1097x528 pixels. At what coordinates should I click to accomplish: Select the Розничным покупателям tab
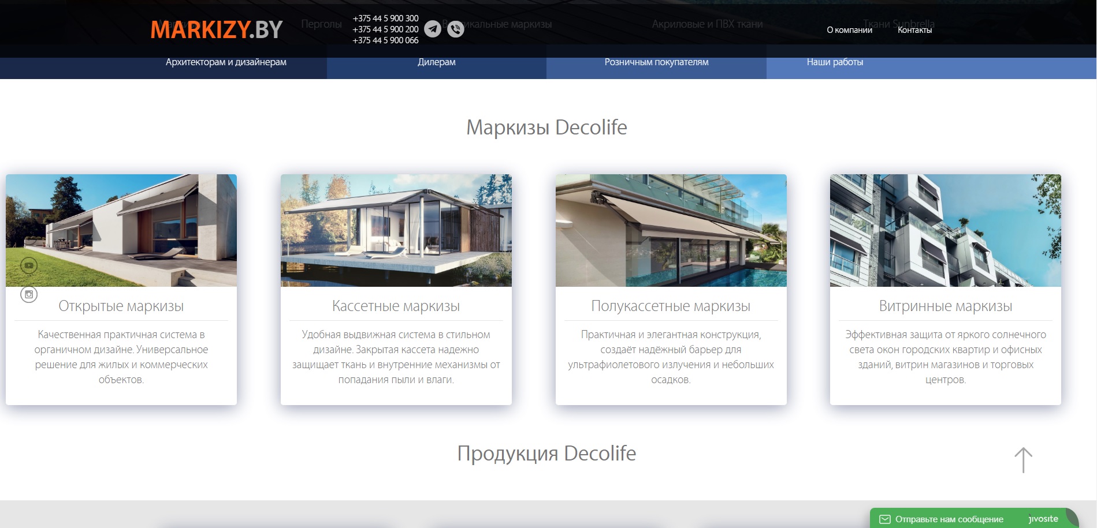click(x=656, y=62)
